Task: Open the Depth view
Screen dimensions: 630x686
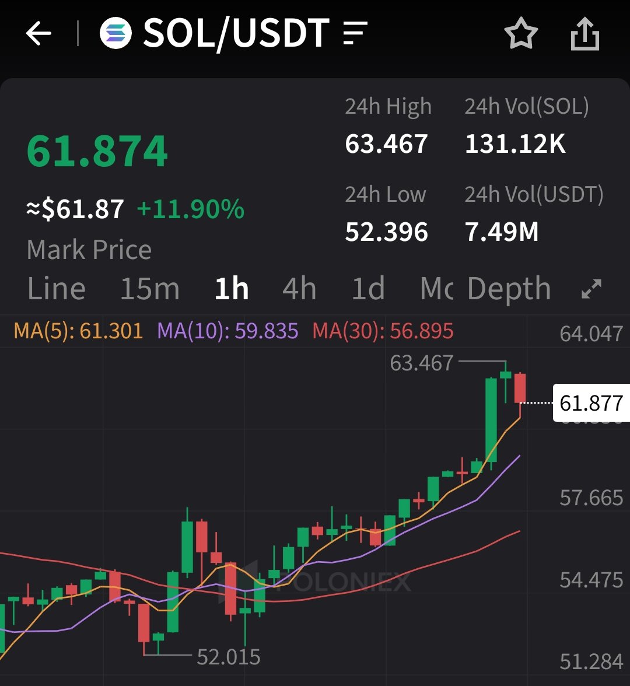Action: tap(508, 288)
